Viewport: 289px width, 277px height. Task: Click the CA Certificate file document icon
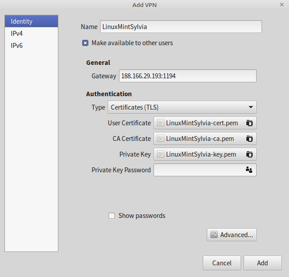point(160,139)
